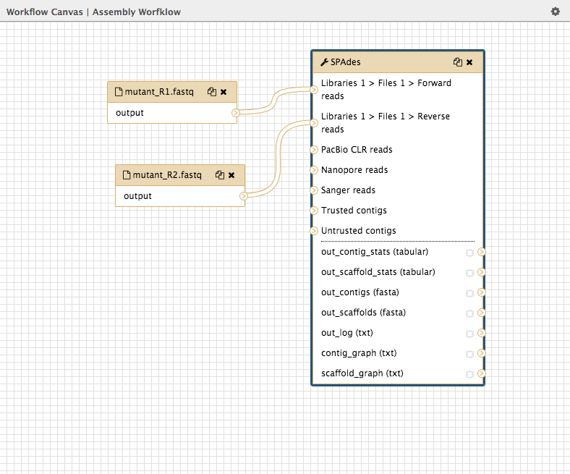
Task: Click the 'Trusted contigs' label
Action: pyautogui.click(x=354, y=211)
